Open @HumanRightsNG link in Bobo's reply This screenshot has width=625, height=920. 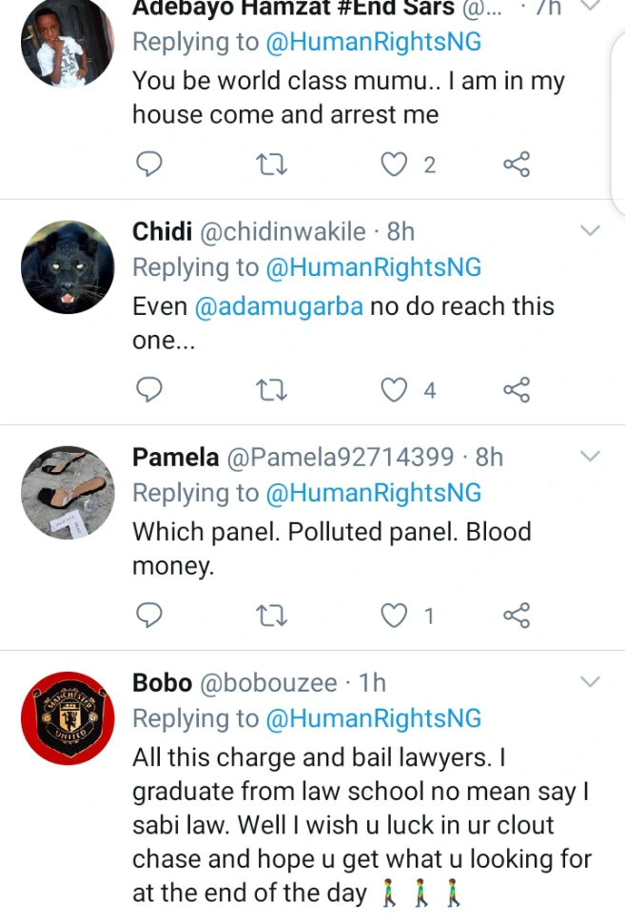coord(374,718)
